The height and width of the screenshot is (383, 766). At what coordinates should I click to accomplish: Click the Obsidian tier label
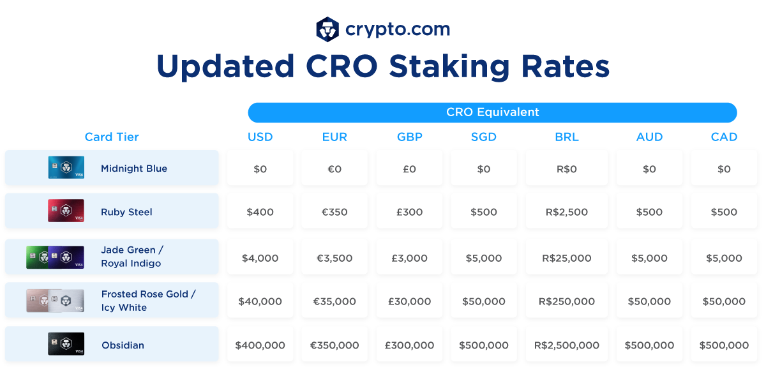(123, 345)
